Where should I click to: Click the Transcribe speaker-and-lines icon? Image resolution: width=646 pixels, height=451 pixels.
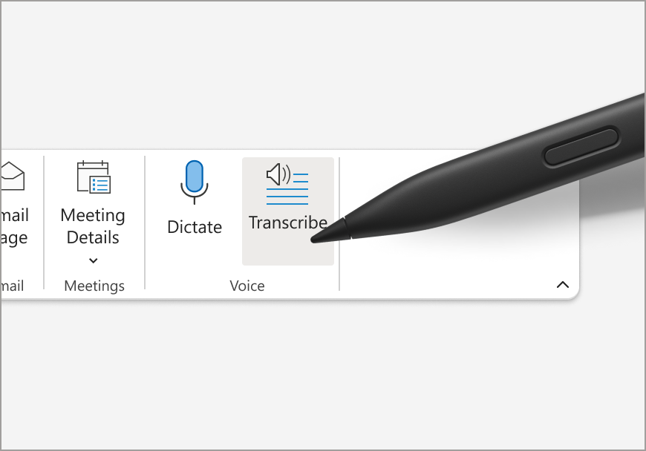(x=287, y=184)
